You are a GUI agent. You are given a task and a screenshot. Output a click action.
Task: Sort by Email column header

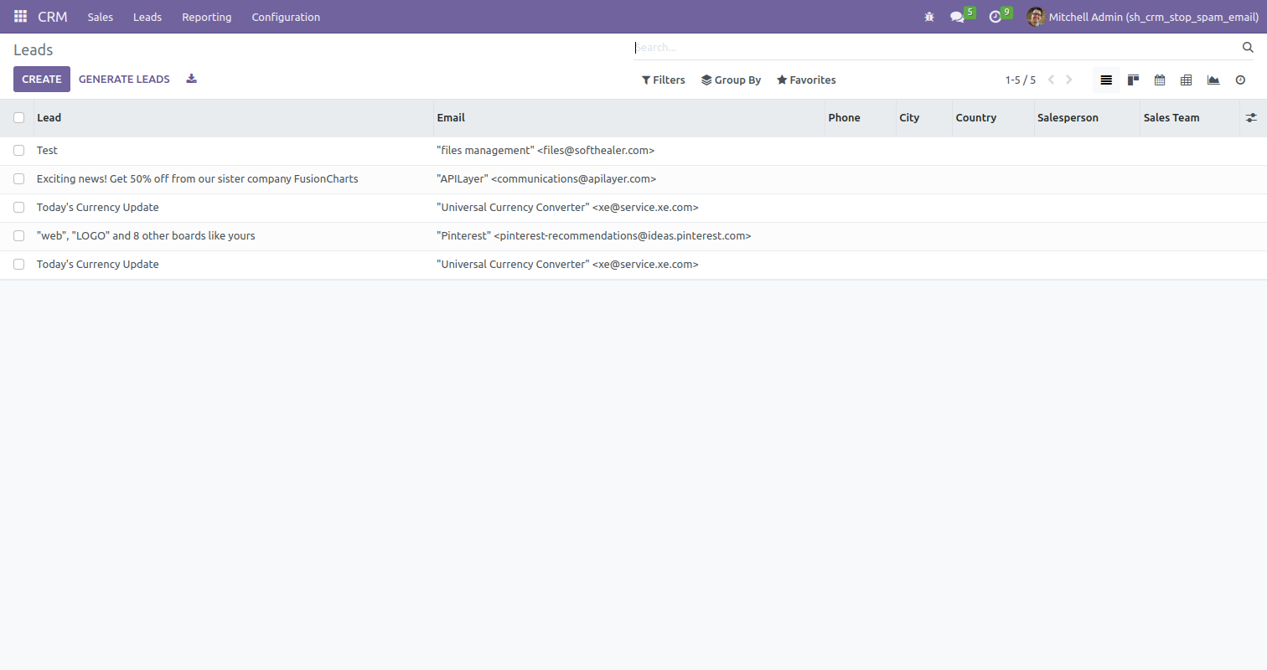pos(628,118)
